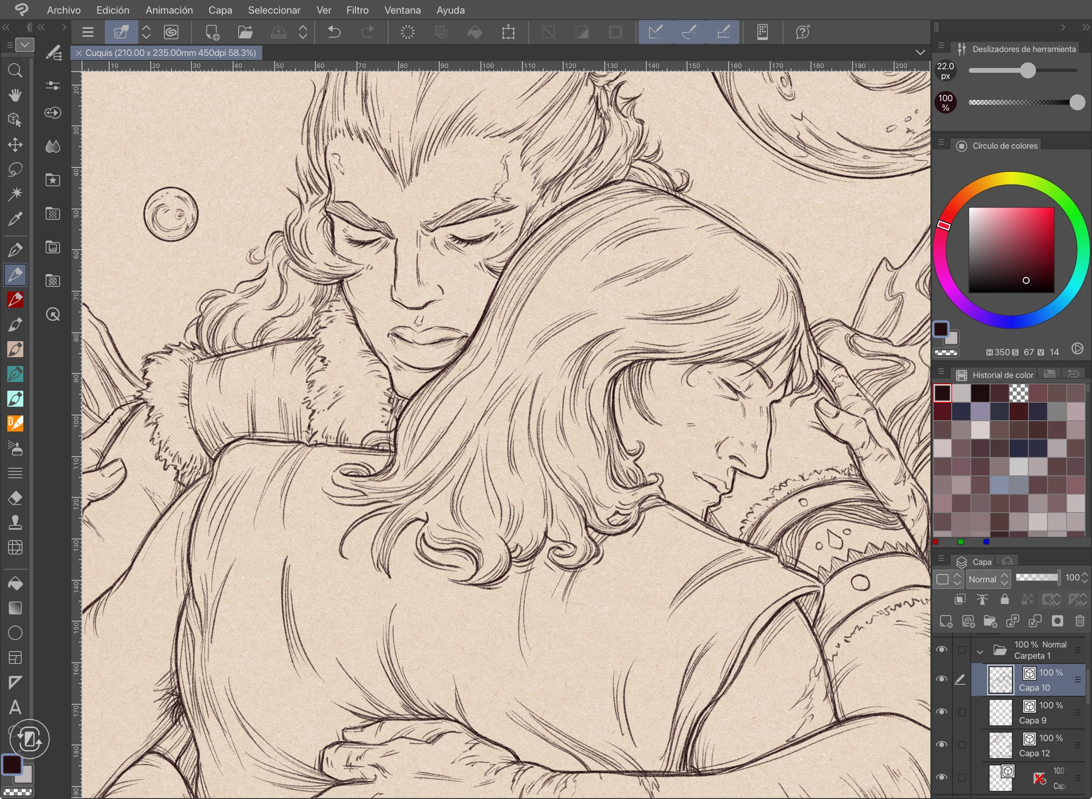Select the Lasso selection tool
1092x799 pixels.
click(15, 169)
